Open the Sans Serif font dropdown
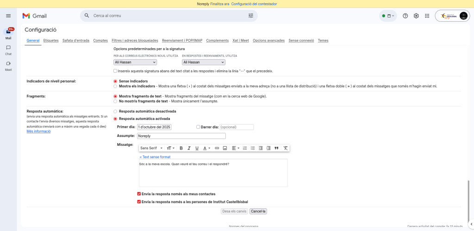 click(x=151, y=148)
